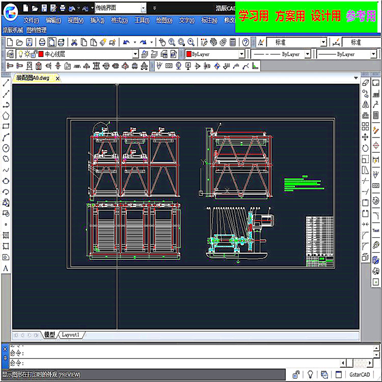Screen dimensions: 382x382
Task: Click the Explode tool
Action: (x=365, y=257)
